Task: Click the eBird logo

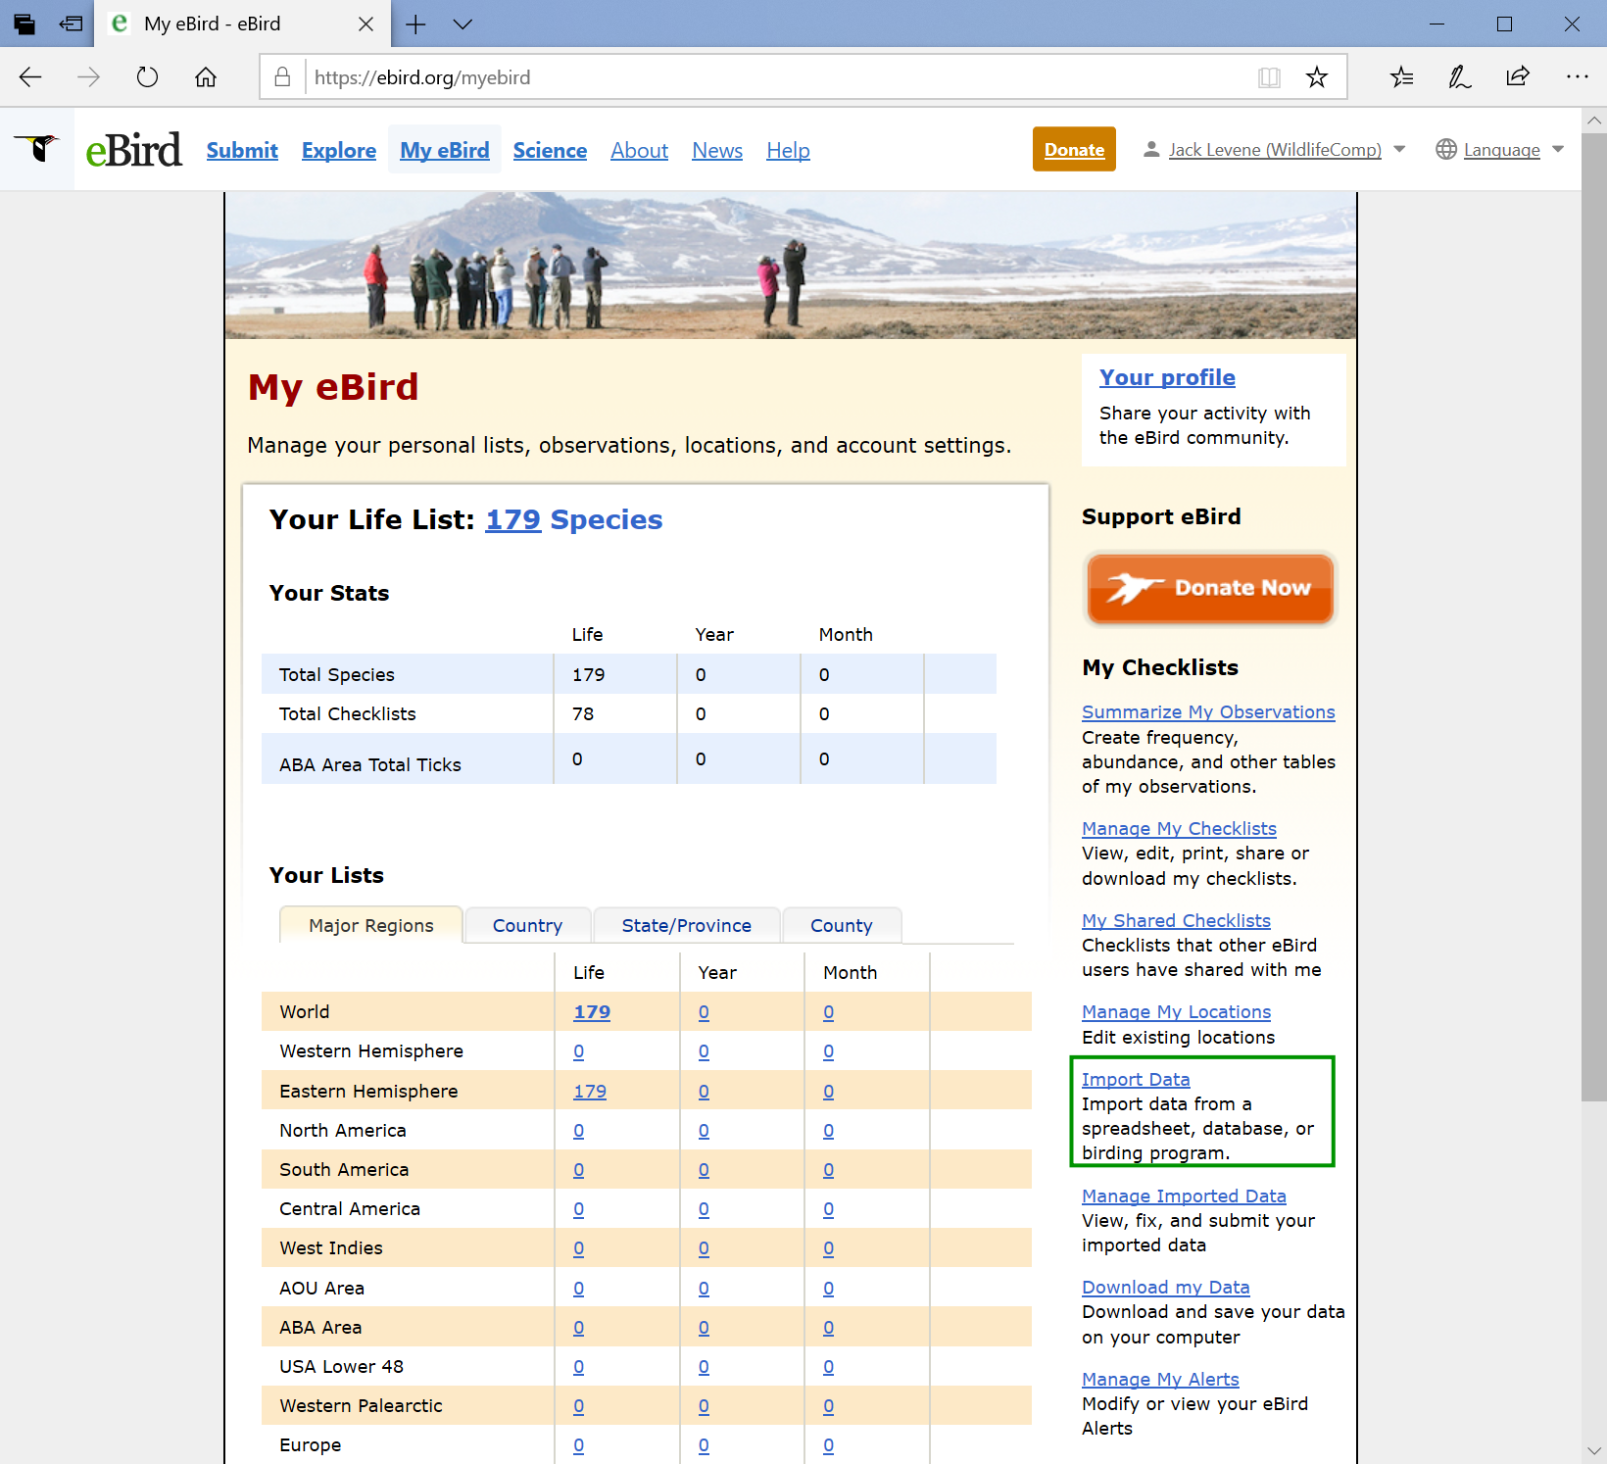Action: click(x=134, y=150)
